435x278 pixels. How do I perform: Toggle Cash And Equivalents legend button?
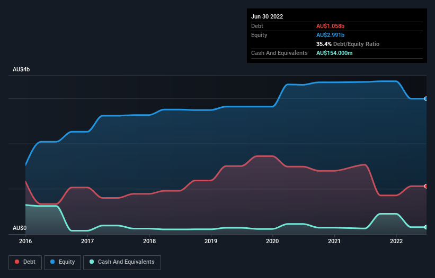coord(122,262)
